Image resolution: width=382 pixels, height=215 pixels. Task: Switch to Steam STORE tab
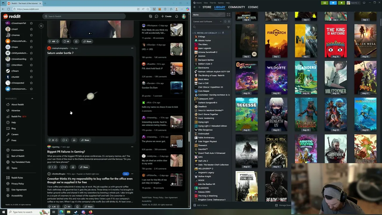[x=207, y=7]
